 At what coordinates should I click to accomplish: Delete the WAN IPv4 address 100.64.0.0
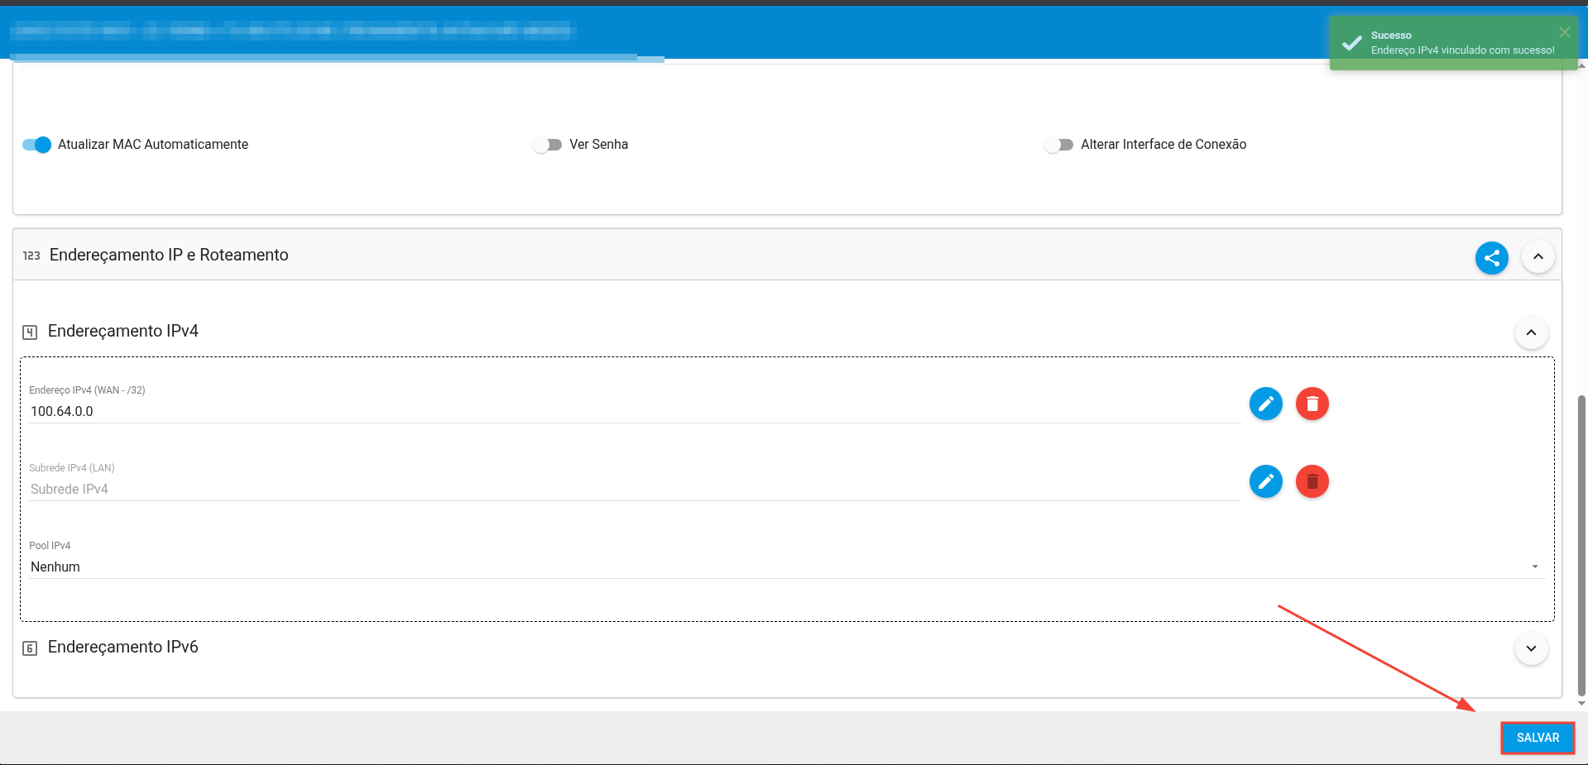point(1312,404)
